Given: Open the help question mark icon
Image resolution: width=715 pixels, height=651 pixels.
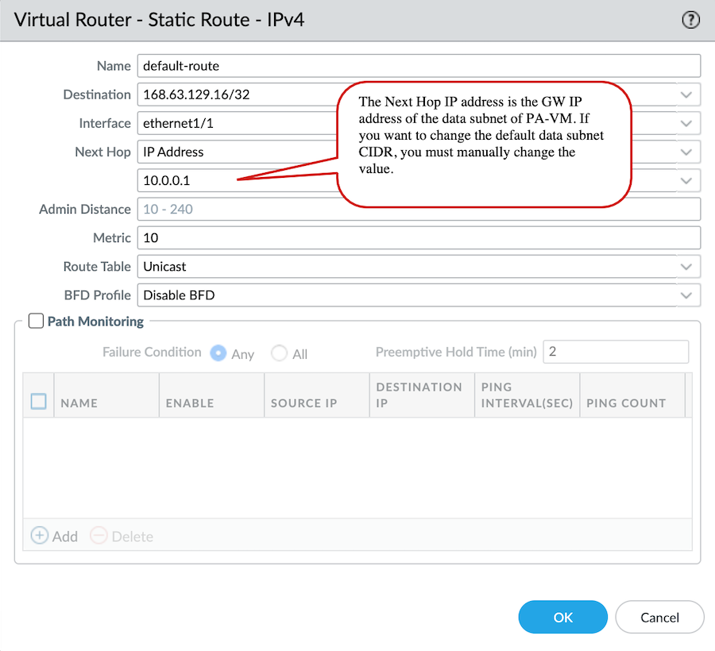Looking at the screenshot, I should point(690,21).
